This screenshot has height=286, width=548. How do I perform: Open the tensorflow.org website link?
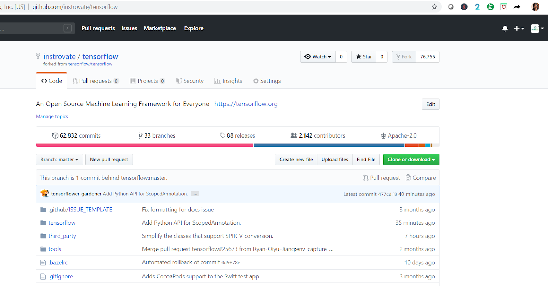coord(246,104)
